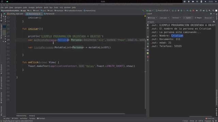Image resolution: width=218 pixels, height=122 pixels.
Task: Collapse the onClick function fold marker
Action: click(x=15, y=62)
